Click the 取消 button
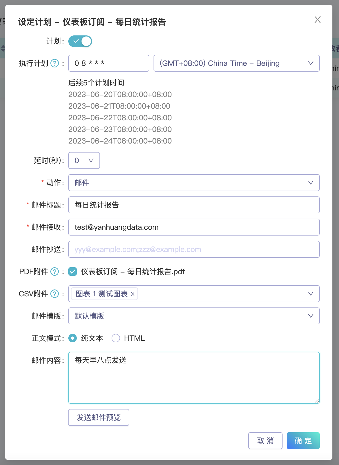The width and height of the screenshot is (339, 465). (265, 441)
